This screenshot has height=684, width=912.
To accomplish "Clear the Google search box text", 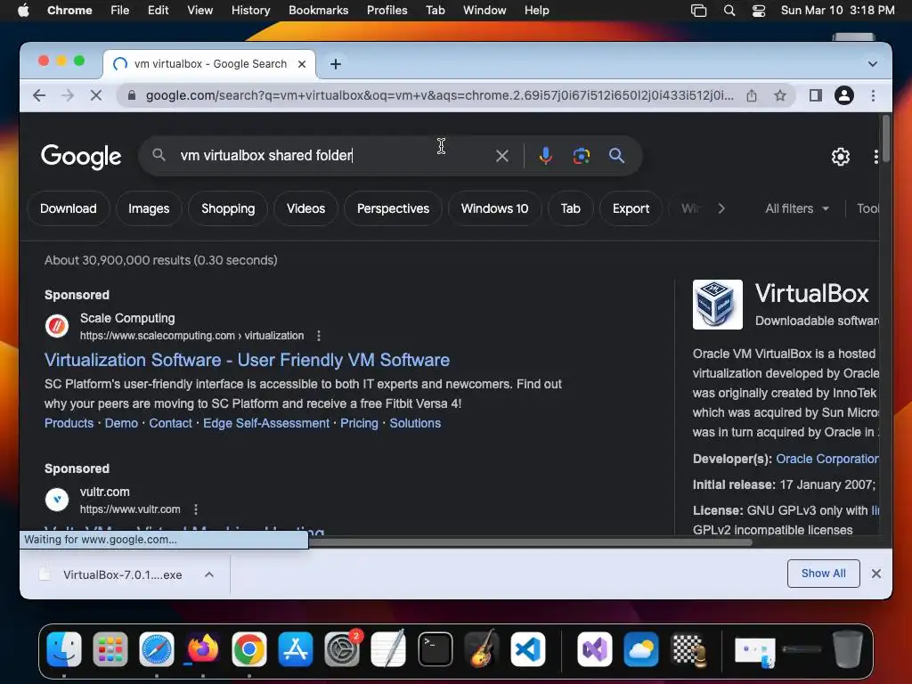I will (x=502, y=155).
